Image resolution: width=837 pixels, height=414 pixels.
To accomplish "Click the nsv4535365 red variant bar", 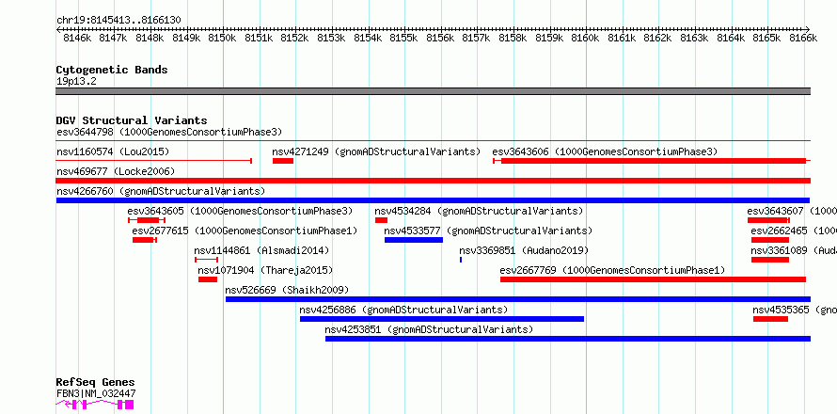I will pos(770,319).
